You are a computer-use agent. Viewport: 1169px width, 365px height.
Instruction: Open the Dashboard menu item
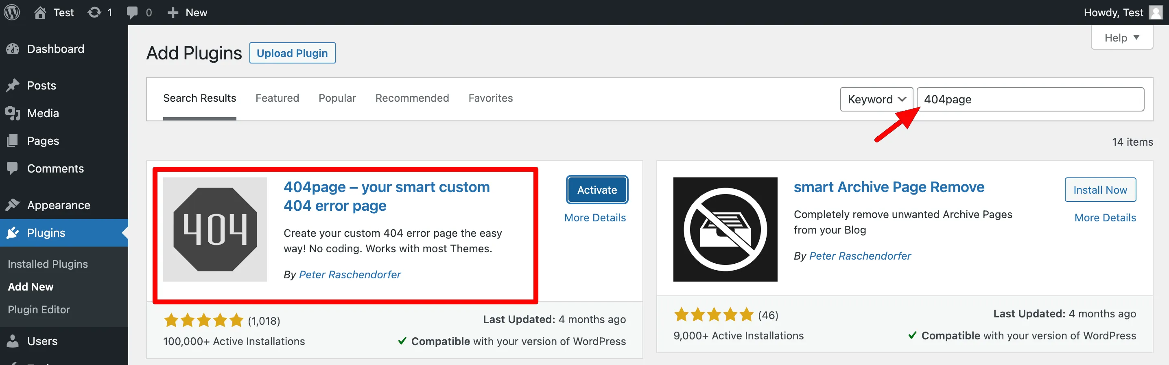click(x=64, y=49)
